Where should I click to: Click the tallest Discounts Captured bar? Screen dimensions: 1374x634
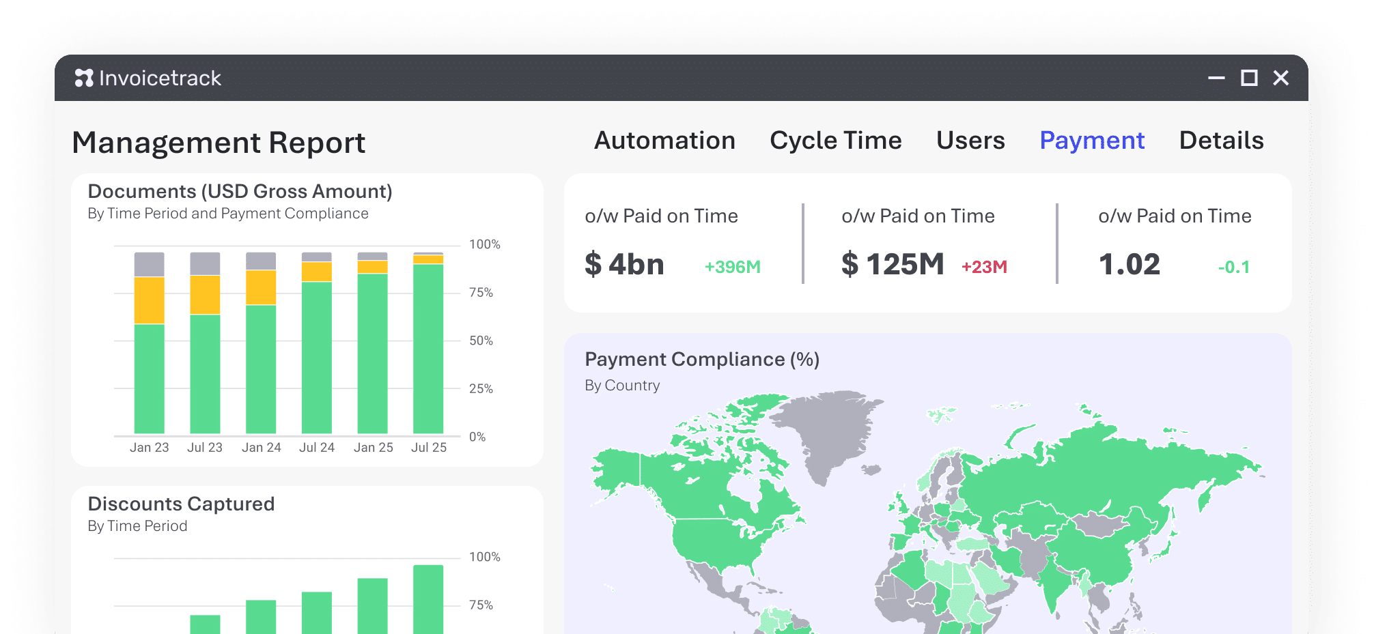[428, 599]
